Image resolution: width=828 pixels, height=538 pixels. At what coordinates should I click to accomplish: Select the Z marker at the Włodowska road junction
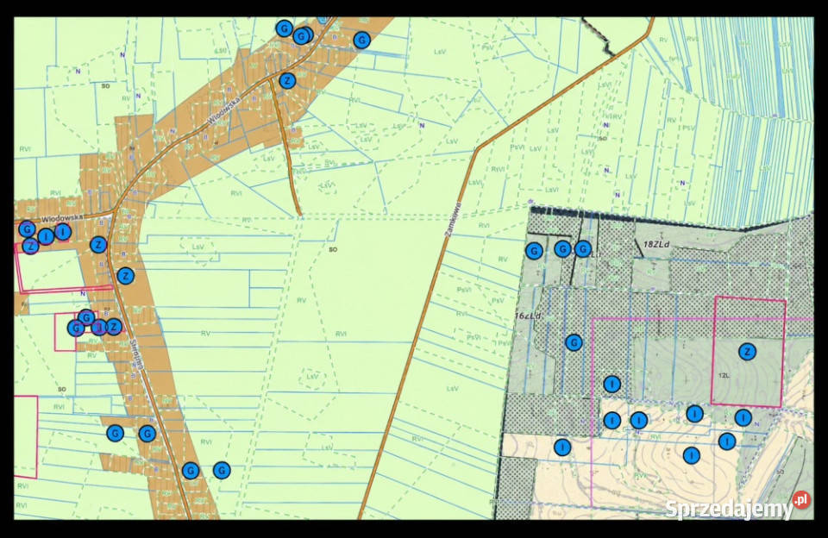[286, 81]
